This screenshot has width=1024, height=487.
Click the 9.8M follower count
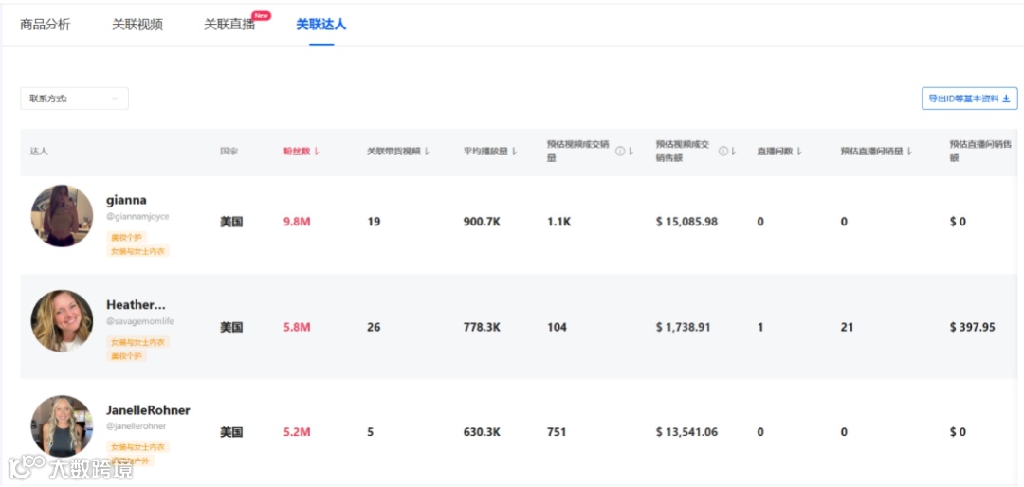pos(297,222)
